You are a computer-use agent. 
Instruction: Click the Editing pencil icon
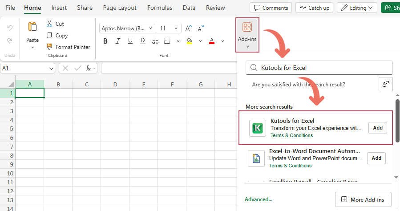[344, 8]
